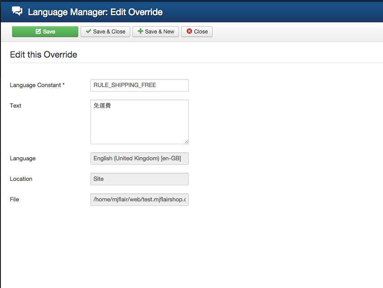Click the Location label

(x=21, y=179)
